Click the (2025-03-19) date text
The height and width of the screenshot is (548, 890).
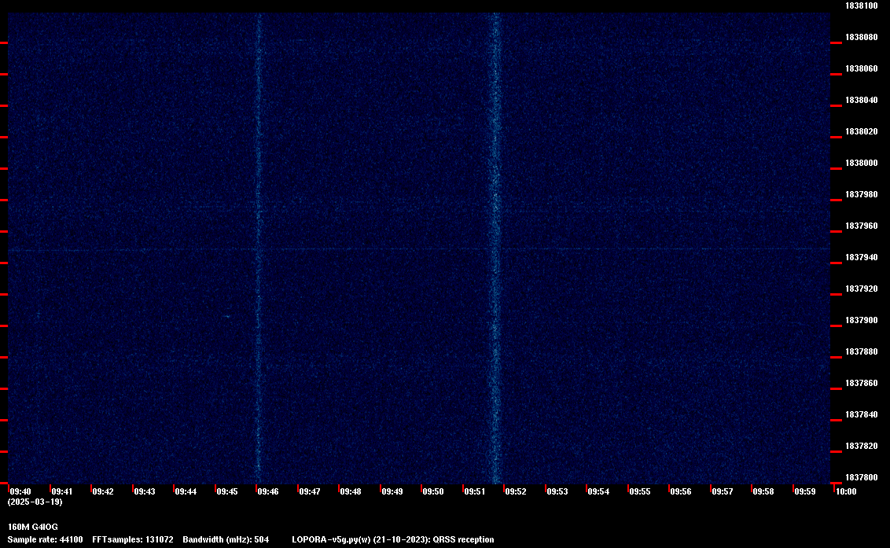pos(35,502)
